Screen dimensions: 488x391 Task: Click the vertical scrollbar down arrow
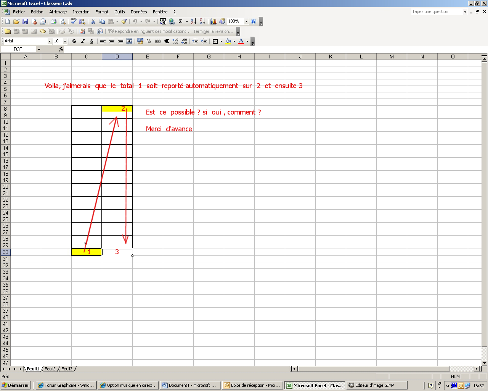coord(485,363)
